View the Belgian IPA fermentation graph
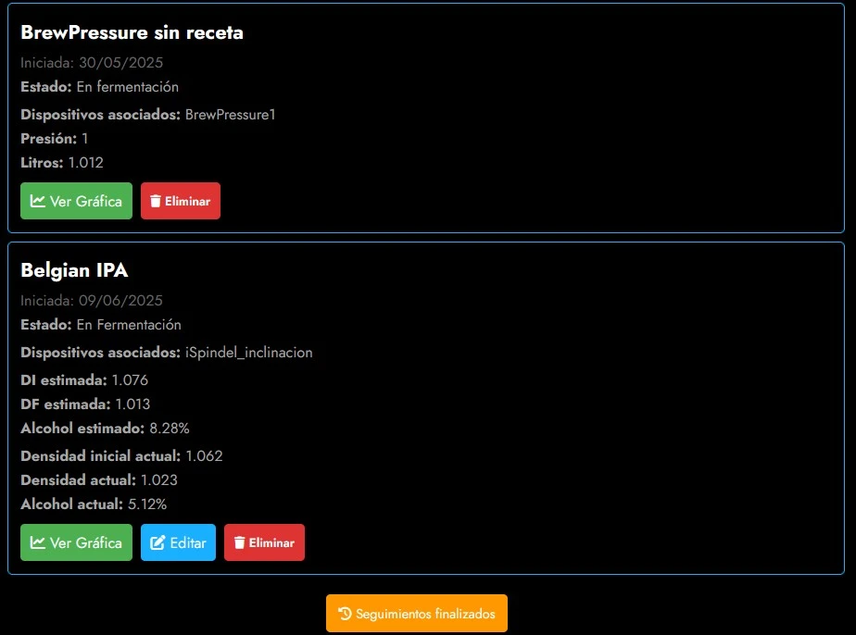The height and width of the screenshot is (635, 856). 76,542
